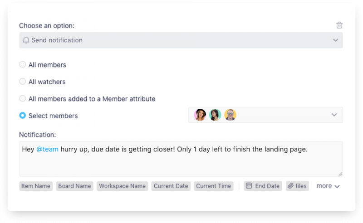
Task: Expand the more placeholders menu
Action: coord(328,186)
